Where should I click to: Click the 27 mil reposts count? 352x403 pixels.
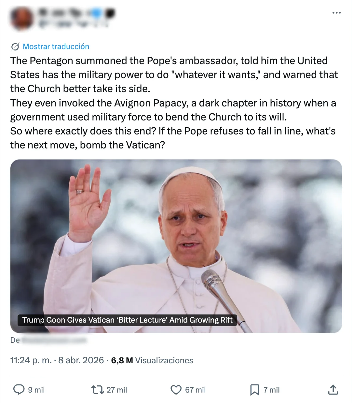pos(117,390)
